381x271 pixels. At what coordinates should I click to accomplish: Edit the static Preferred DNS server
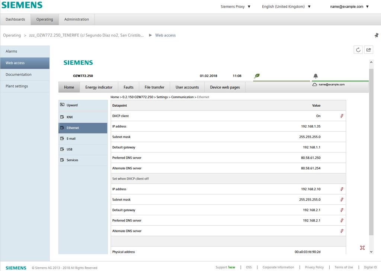[342, 220]
